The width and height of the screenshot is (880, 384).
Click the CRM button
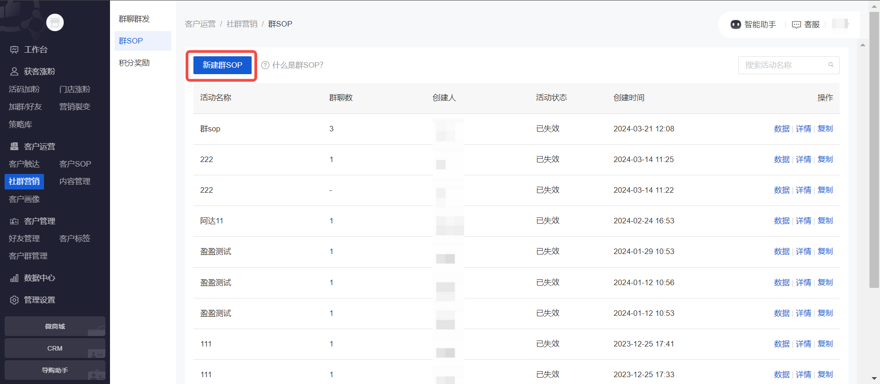[55, 348]
